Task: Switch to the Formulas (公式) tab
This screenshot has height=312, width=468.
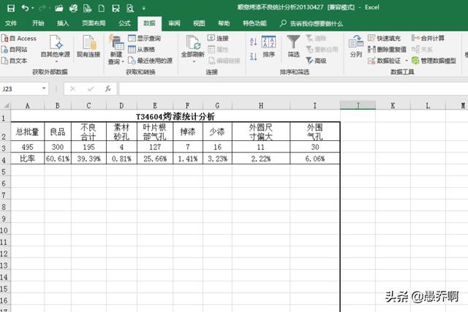Action: [124, 23]
